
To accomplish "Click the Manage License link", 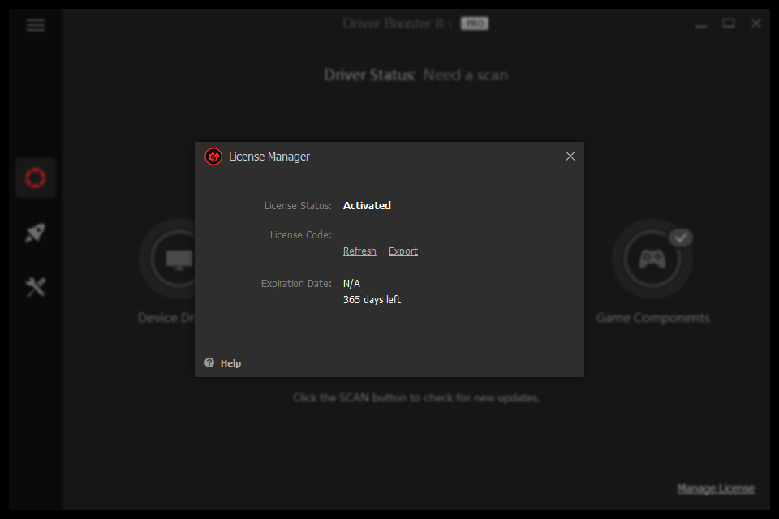I will point(716,489).
